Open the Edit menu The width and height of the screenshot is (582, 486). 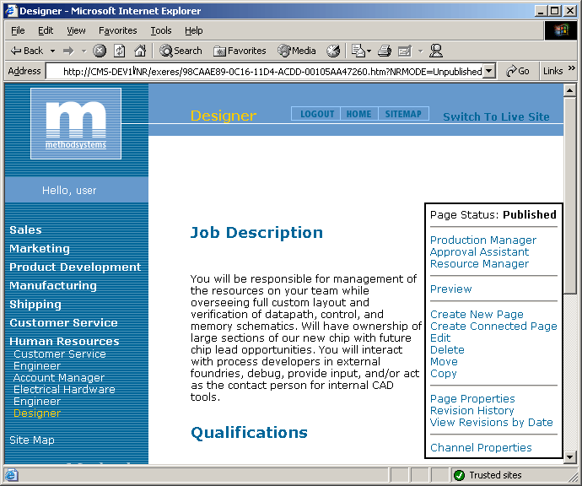[46, 30]
